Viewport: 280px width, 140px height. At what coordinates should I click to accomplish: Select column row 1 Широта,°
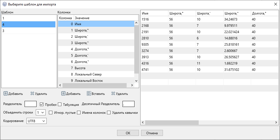tap(96, 30)
